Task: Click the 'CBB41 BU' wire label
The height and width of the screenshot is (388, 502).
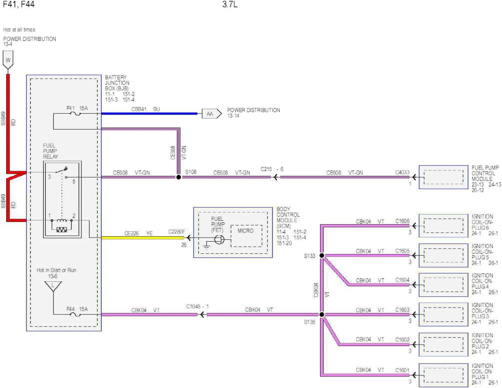Action: coord(146,109)
